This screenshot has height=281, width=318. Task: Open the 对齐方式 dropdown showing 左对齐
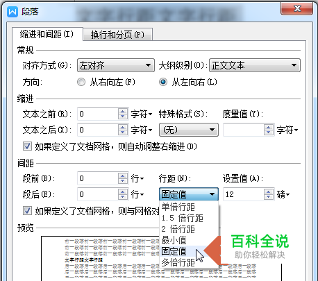(x=116, y=65)
